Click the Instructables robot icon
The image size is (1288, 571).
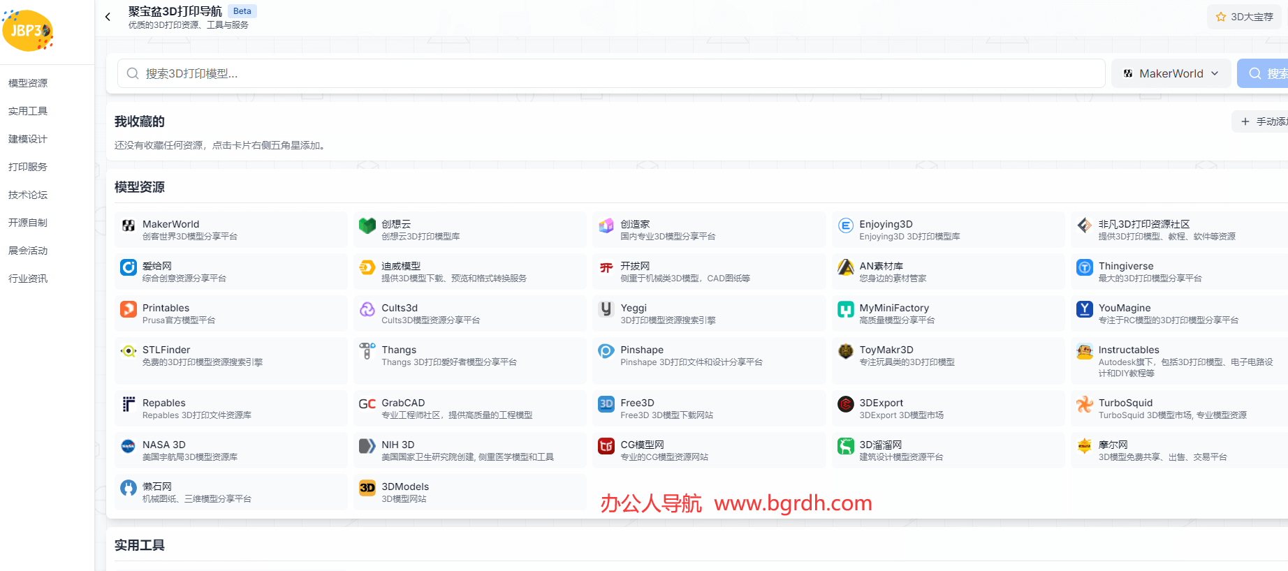[x=1085, y=351]
